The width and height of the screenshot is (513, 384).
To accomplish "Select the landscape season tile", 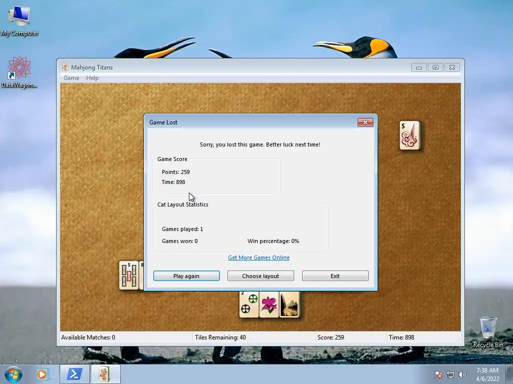I will [289, 304].
